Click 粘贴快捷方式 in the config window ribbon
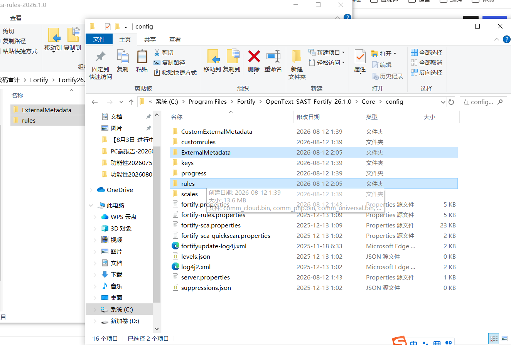Screen dimensions: 511x345 tap(175, 72)
